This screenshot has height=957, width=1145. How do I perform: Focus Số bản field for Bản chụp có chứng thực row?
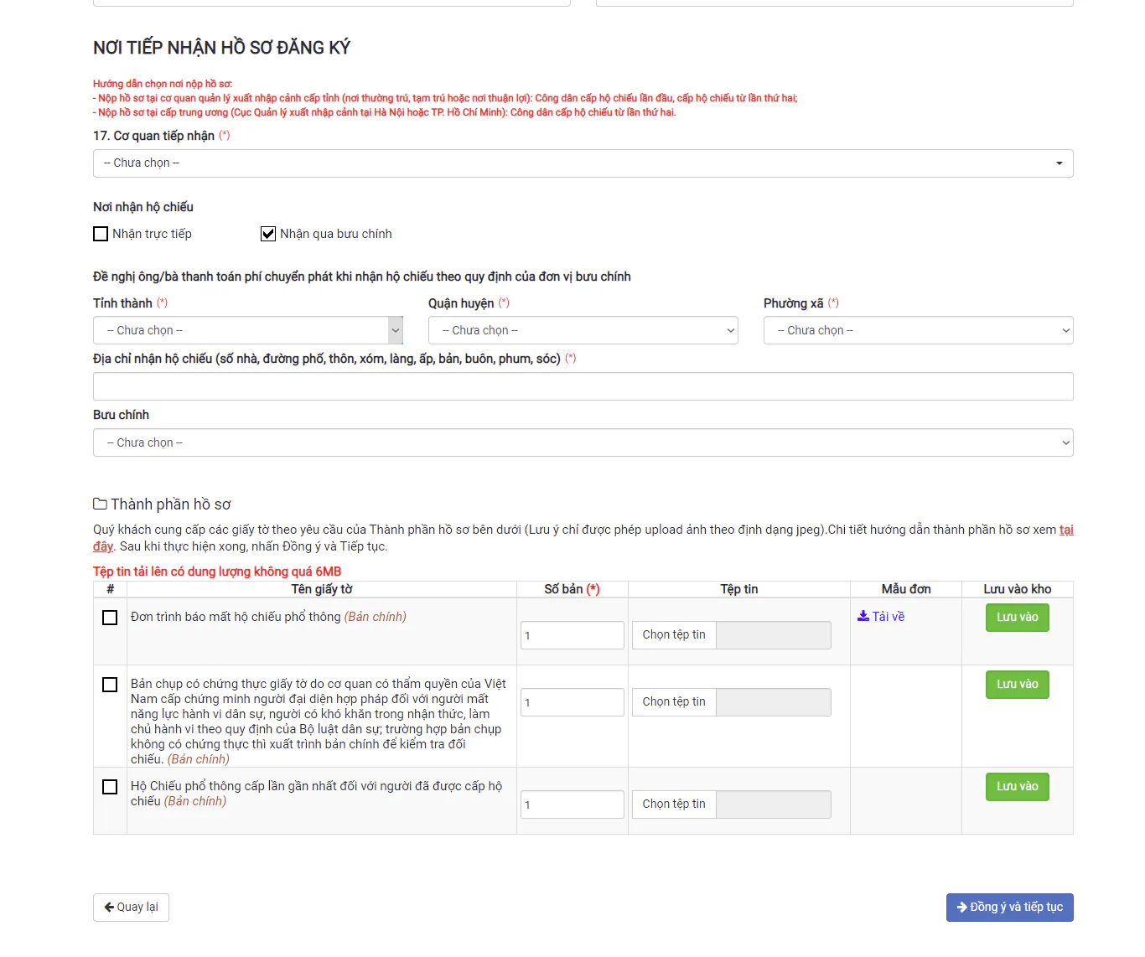(x=572, y=702)
